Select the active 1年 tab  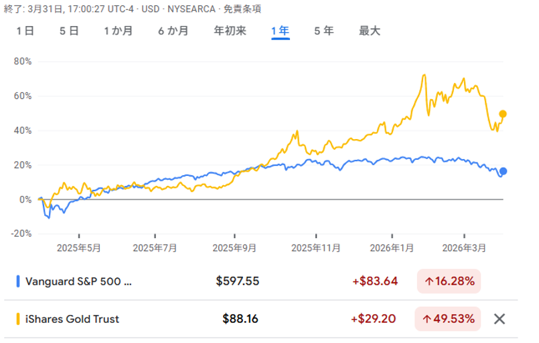click(280, 31)
